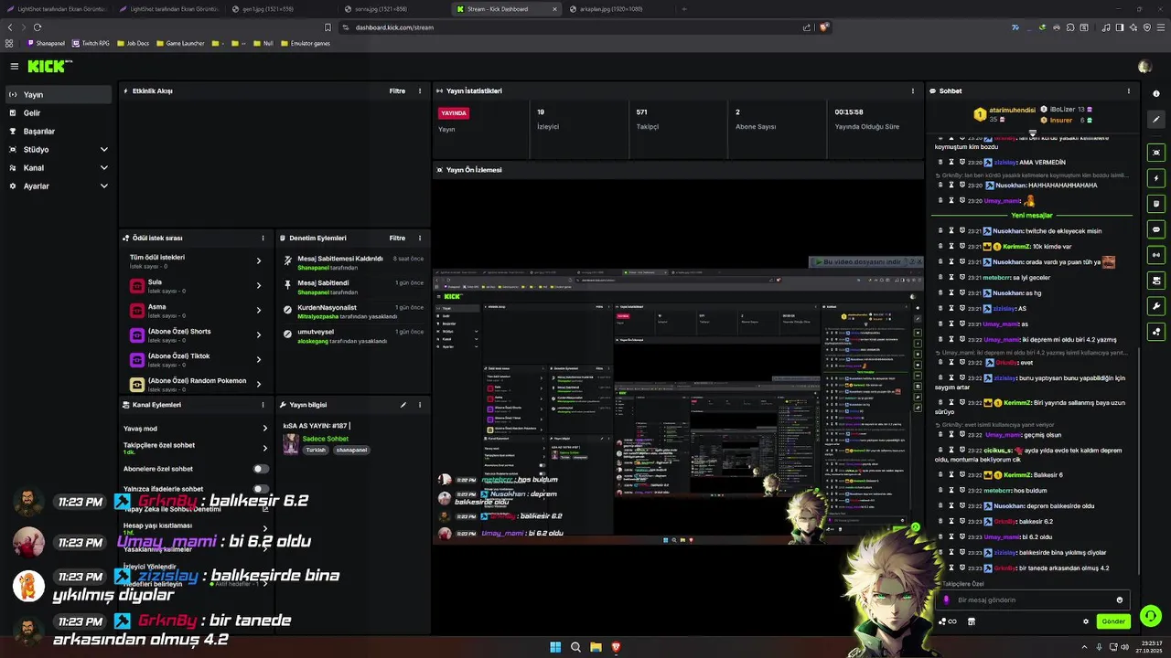1171x658 pixels.
Task: Select Başarılar in the left sidebar
Action: pos(59,131)
